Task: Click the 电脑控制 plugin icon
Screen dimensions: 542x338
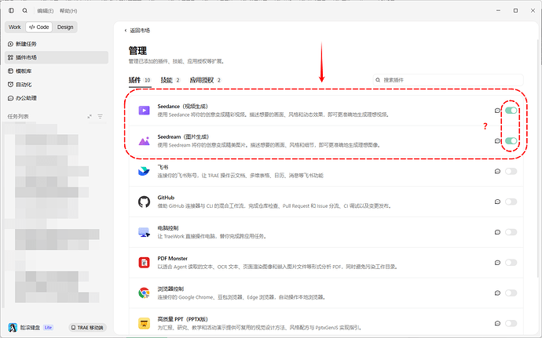Action: pos(145,232)
